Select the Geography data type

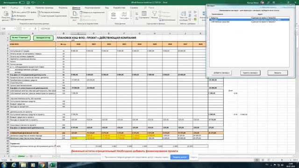pos(124,15)
